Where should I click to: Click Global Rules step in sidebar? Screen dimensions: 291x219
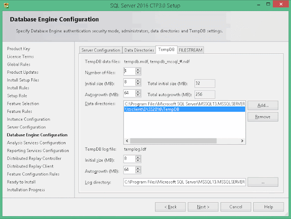coord(19,64)
